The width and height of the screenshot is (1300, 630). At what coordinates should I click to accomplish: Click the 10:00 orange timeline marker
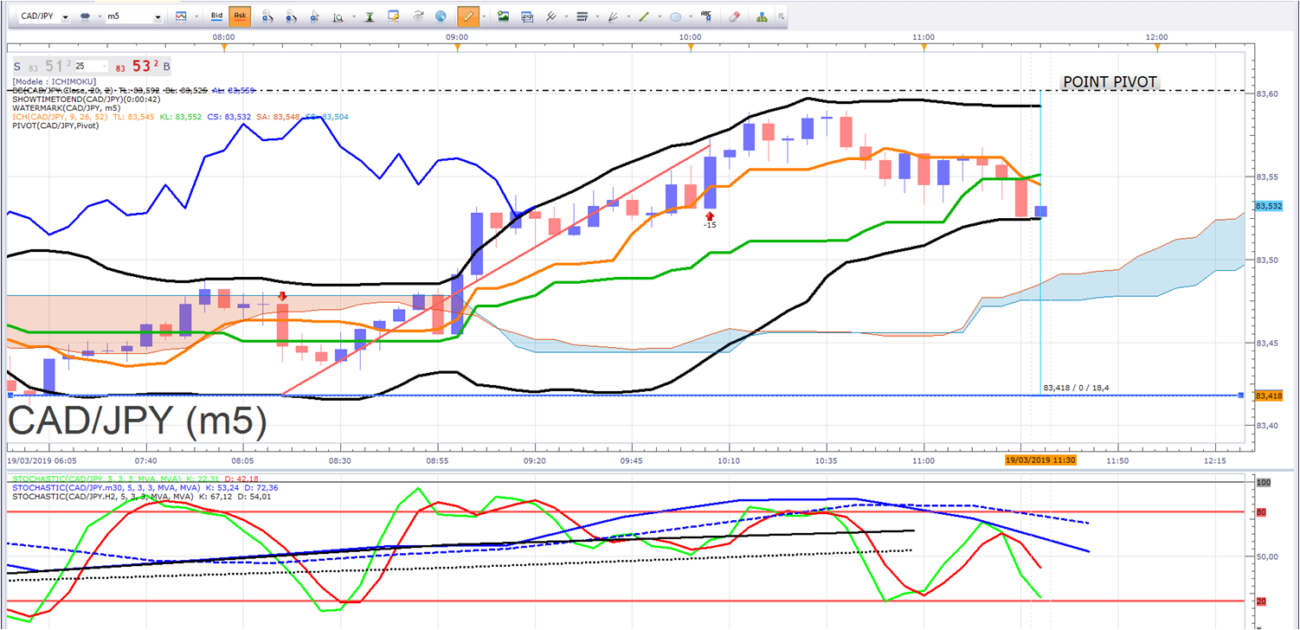coord(691,47)
